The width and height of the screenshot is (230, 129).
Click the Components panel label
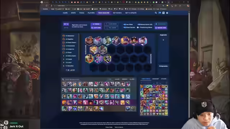point(163,66)
